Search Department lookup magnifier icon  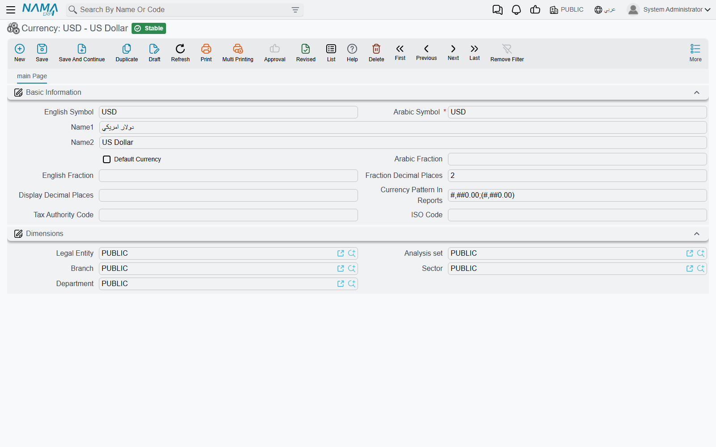(352, 284)
